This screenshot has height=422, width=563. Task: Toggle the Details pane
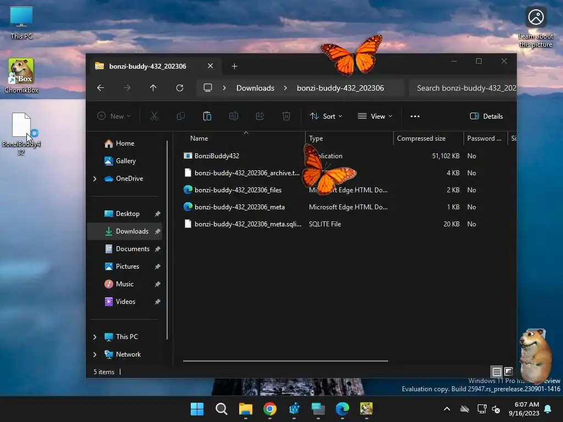[x=486, y=116]
